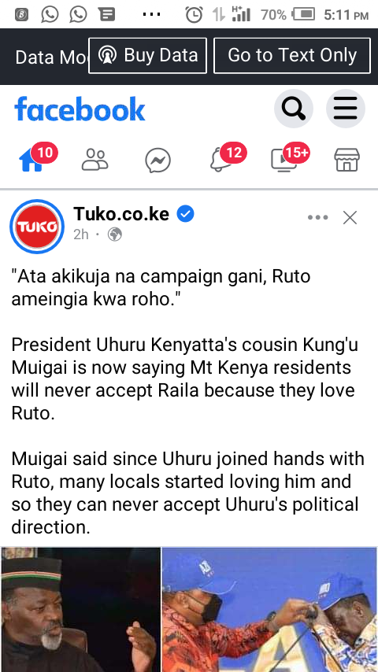Screen dimensions: 378x672
Task: Open Messenger chat icon
Action: click(157, 161)
